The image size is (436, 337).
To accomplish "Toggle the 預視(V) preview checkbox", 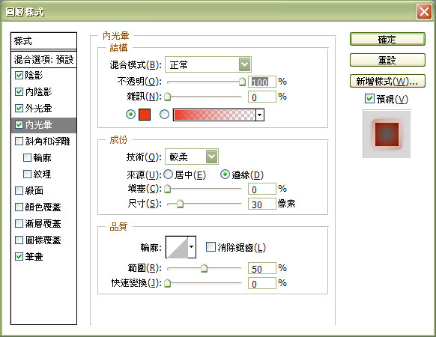I will click(369, 99).
